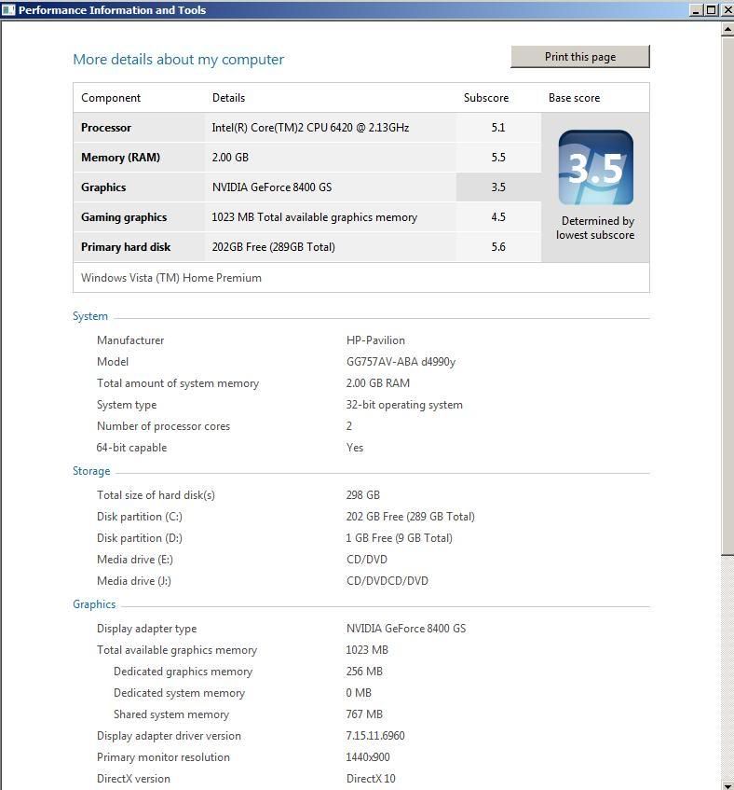Click the 256 MB dedicated graphics memory value

coord(364,672)
